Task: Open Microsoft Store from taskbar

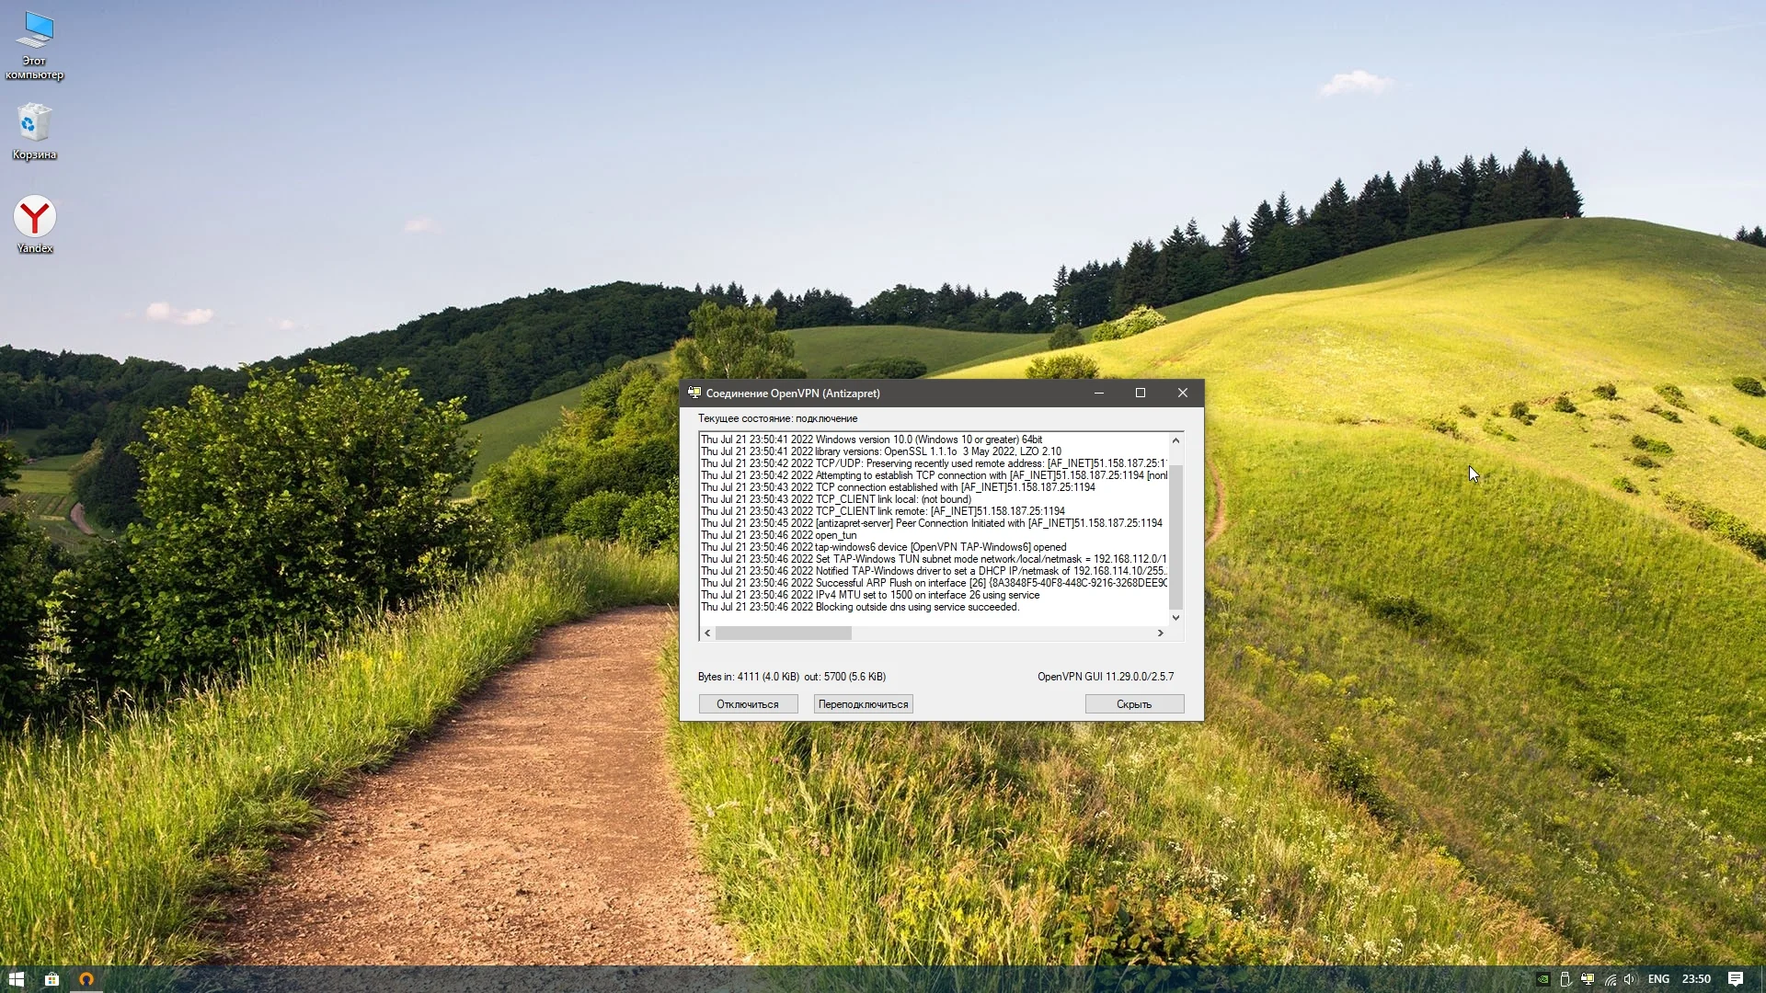Action: [x=52, y=979]
